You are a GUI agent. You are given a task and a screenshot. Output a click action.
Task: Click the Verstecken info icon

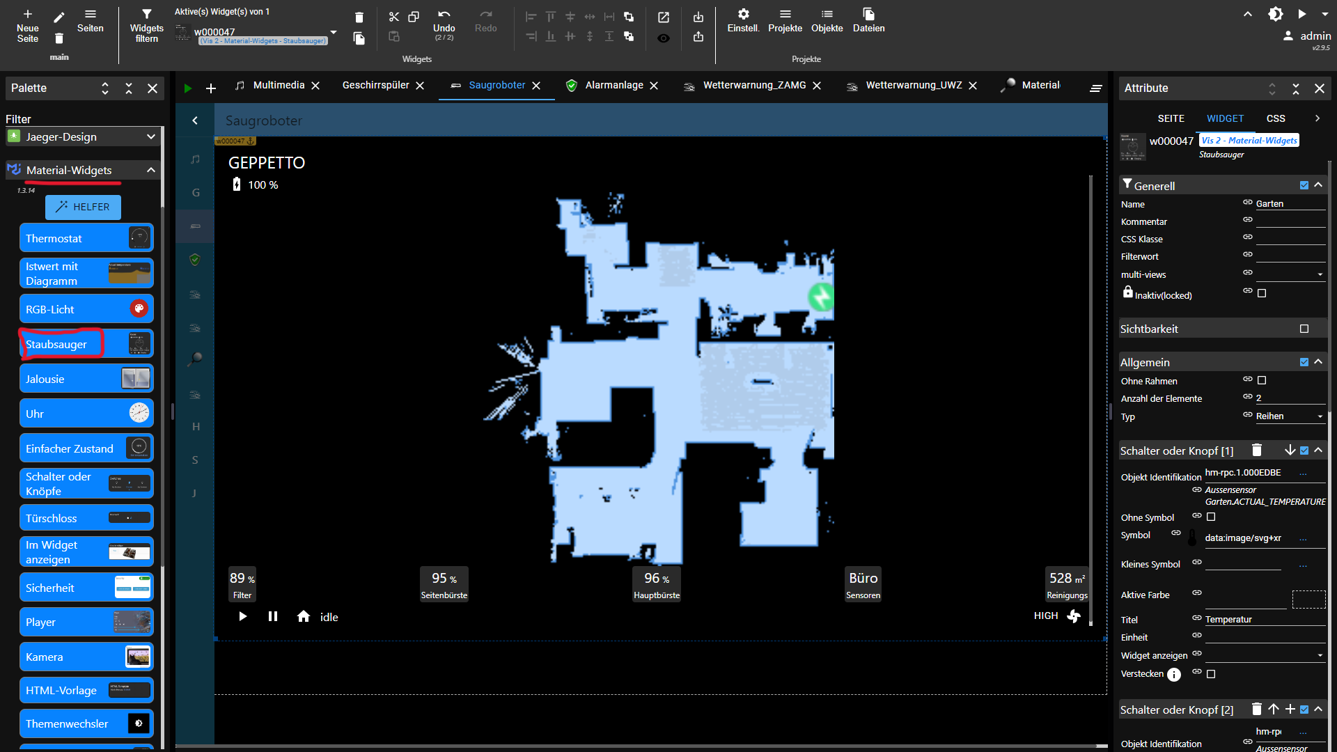click(1174, 675)
